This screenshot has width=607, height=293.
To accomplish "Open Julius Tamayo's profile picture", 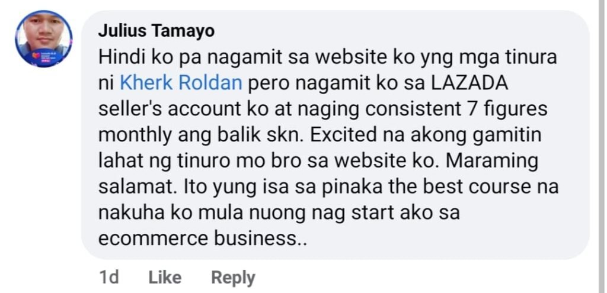I will (x=44, y=39).
